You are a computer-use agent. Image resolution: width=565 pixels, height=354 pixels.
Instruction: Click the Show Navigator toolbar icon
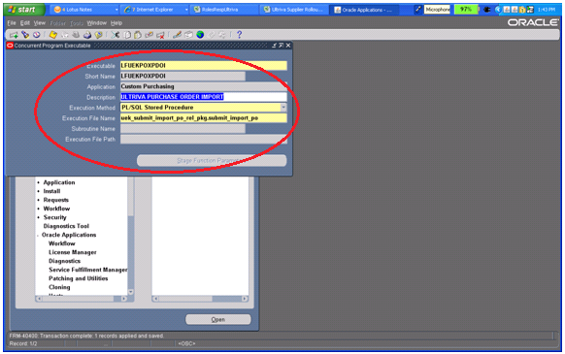(x=36, y=35)
